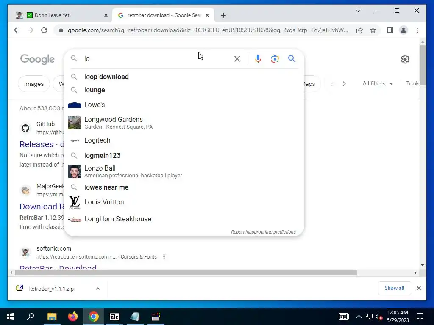Choose 'loop download' suggestion

point(184,77)
